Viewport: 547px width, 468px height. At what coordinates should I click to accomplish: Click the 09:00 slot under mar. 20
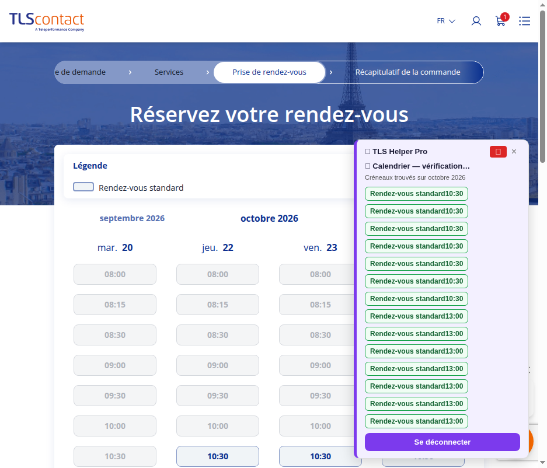115,365
